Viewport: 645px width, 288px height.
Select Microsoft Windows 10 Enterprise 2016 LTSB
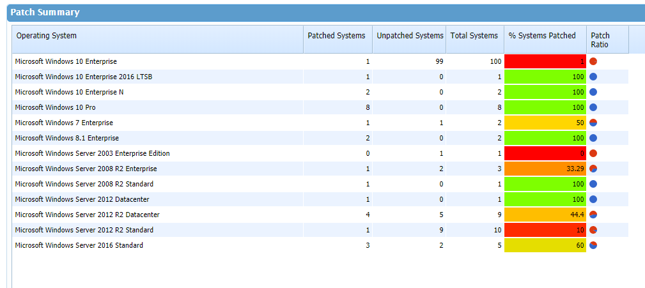(x=84, y=77)
